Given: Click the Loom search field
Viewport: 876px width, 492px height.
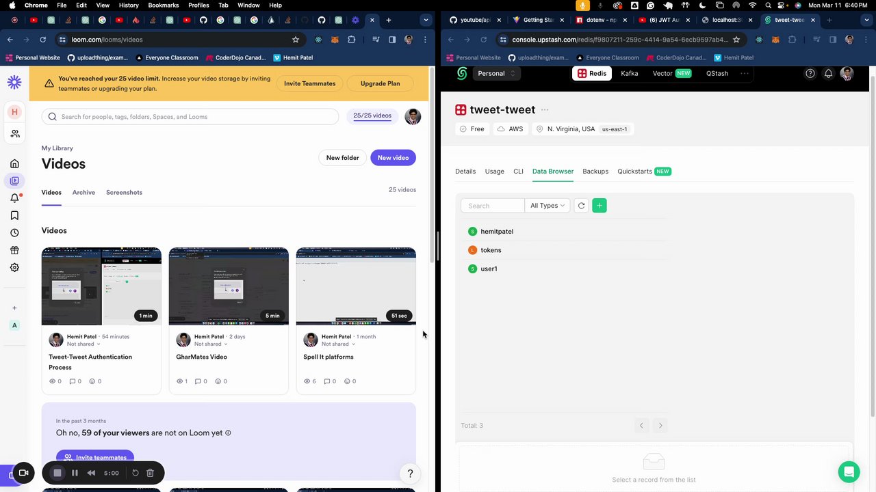Looking at the screenshot, I should [x=190, y=117].
